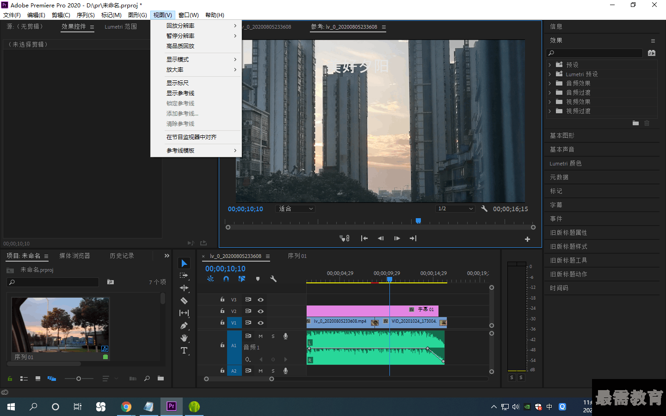666x416 pixels.
Task: Open the zoom level 适合 dropdown
Action: click(x=296, y=208)
